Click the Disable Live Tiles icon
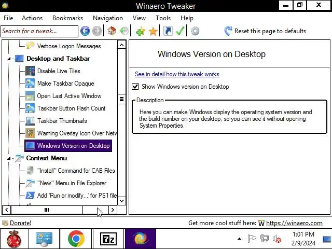Screen dimensions: 332x249 30,71
